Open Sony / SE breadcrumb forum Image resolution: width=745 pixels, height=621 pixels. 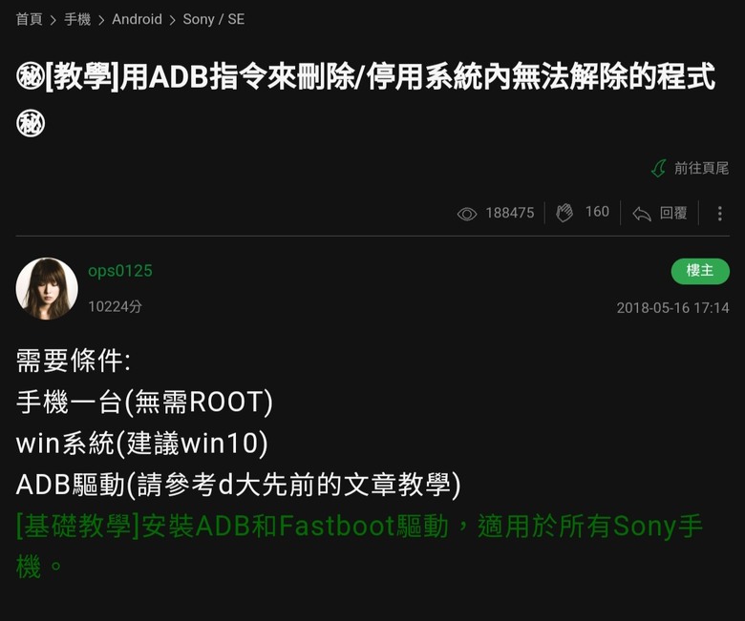tap(214, 19)
